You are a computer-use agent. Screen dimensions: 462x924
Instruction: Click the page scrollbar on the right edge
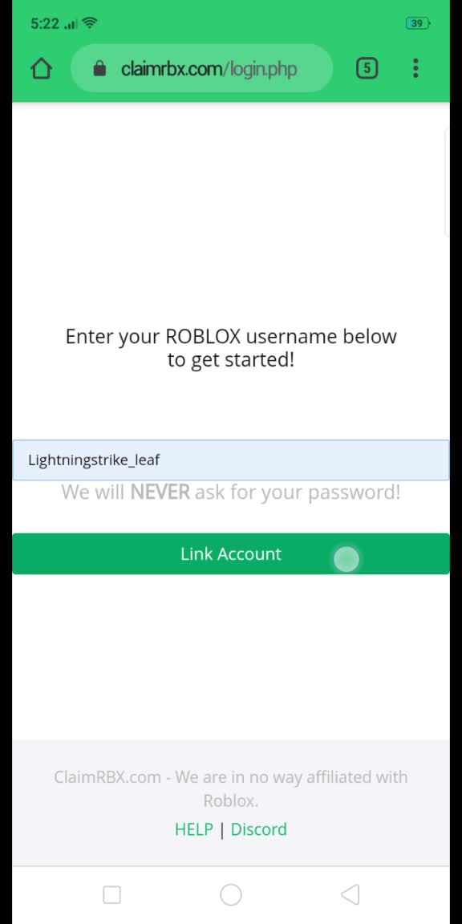(447, 183)
